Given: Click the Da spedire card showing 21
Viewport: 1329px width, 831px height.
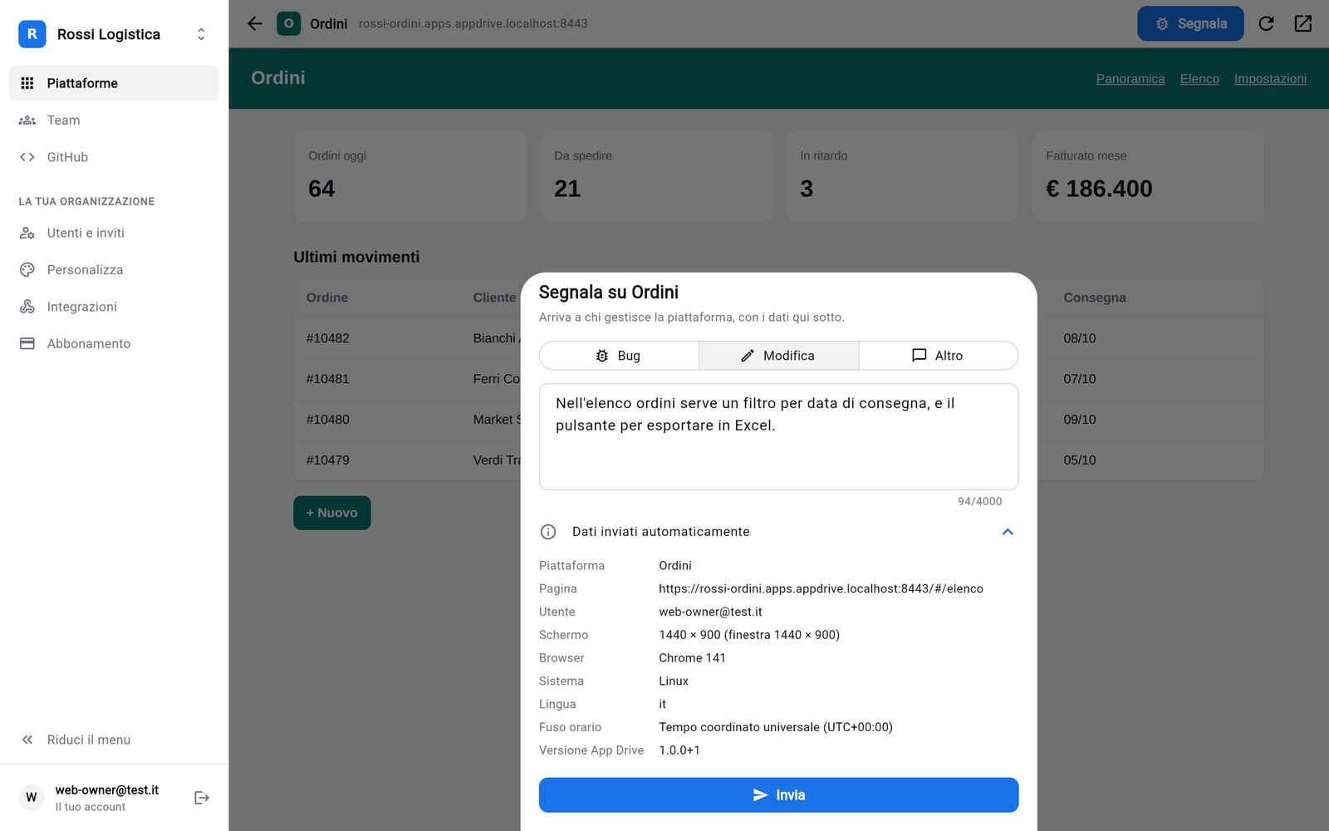Looking at the screenshot, I should pyautogui.click(x=656, y=176).
